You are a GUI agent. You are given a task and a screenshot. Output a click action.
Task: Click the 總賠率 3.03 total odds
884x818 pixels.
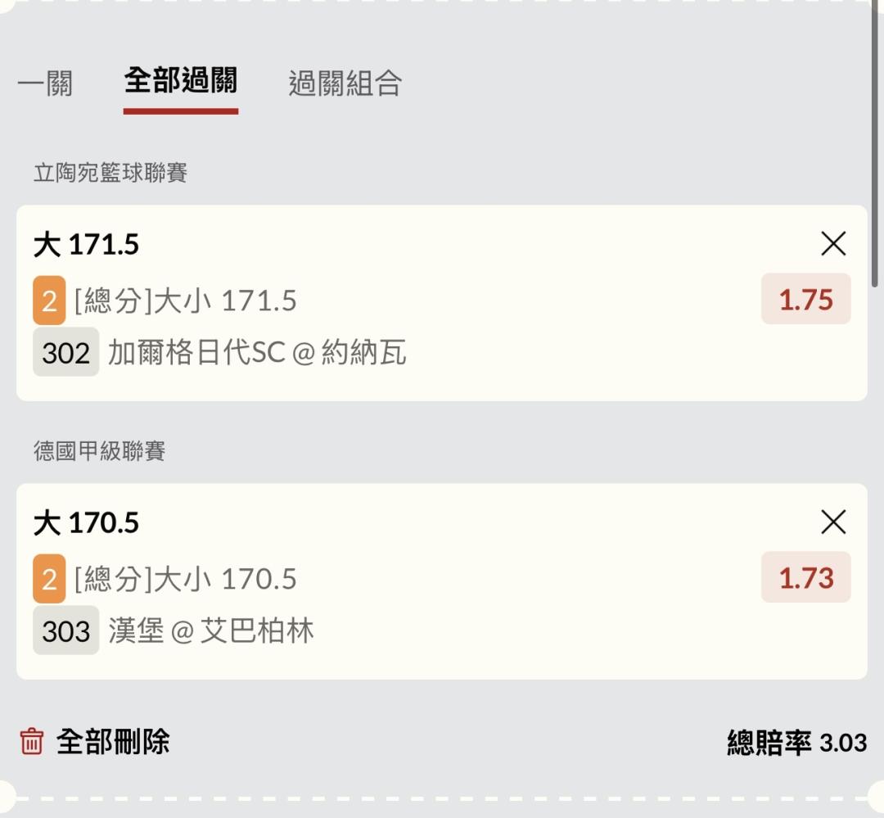tap(796, 743)
